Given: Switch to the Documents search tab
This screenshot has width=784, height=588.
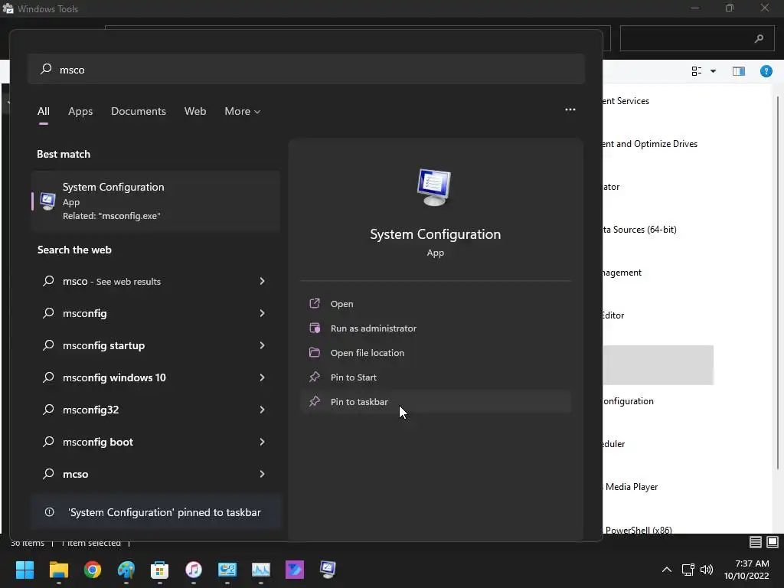Looking at the screenshot, I should 139,111.
